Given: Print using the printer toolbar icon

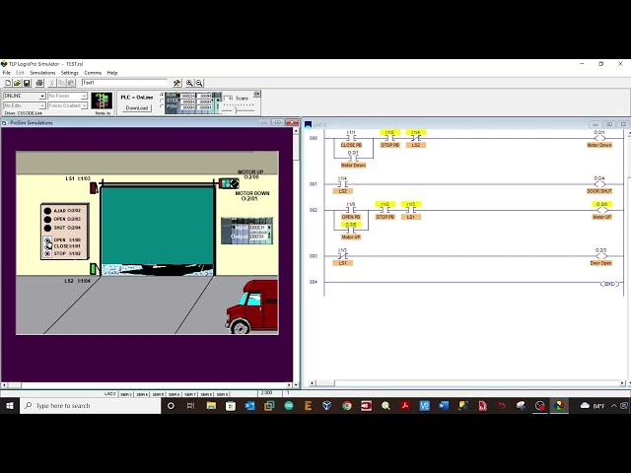Looking at the screenshot, I should pyautogui.click(x=39, y=83).
